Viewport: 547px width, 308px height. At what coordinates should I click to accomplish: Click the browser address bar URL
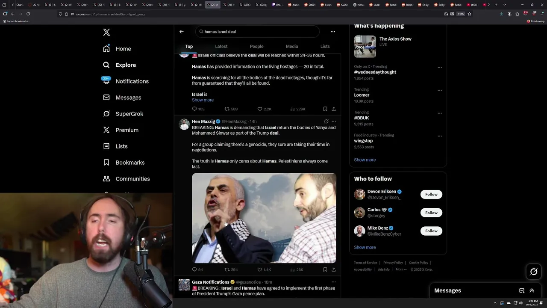point(110,14)
